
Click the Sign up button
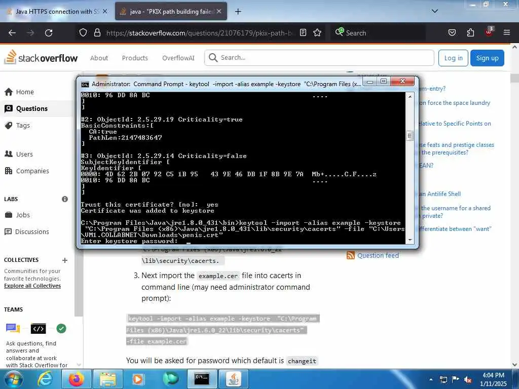click(487, 58)
